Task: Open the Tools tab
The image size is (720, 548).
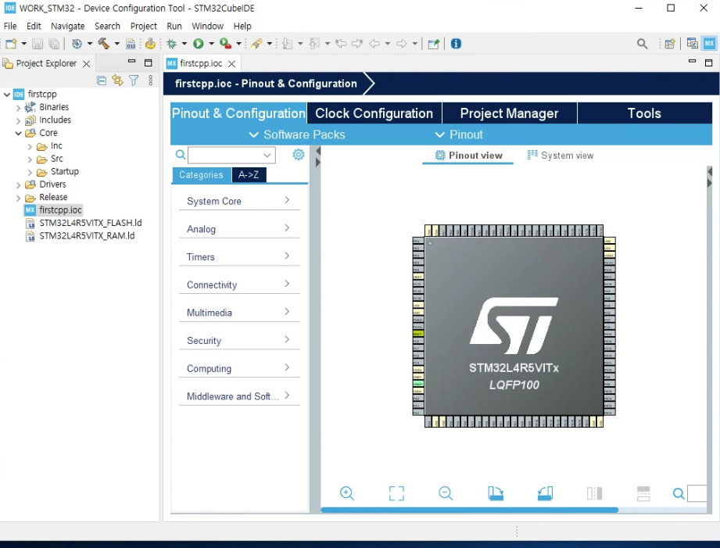Action: tap(644, 113)
